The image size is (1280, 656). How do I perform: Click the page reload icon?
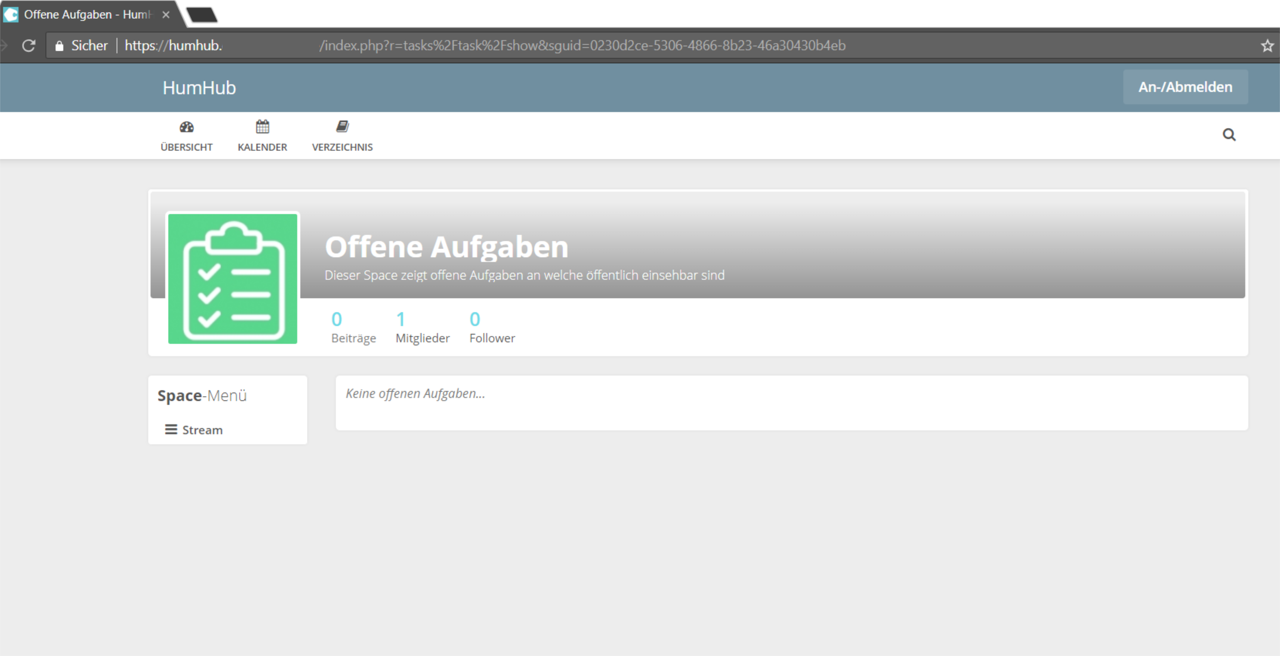click(28, 45)
